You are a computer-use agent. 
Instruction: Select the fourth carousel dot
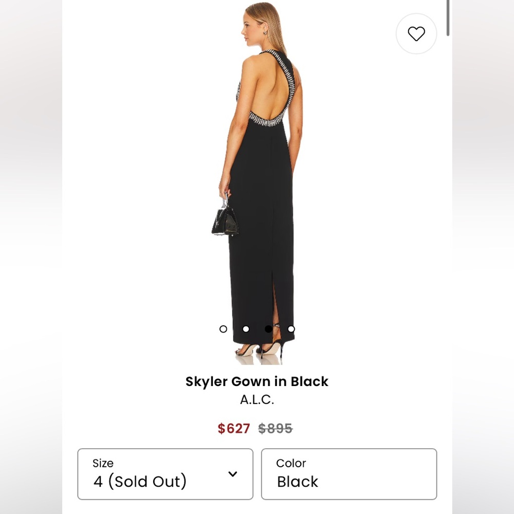[291, 329]
